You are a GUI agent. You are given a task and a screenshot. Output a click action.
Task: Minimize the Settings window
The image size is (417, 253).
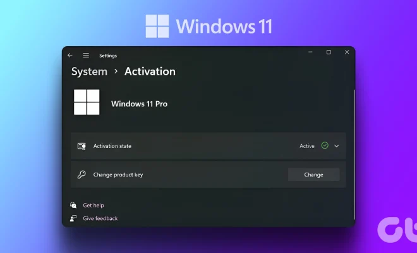tap(310, 52)
